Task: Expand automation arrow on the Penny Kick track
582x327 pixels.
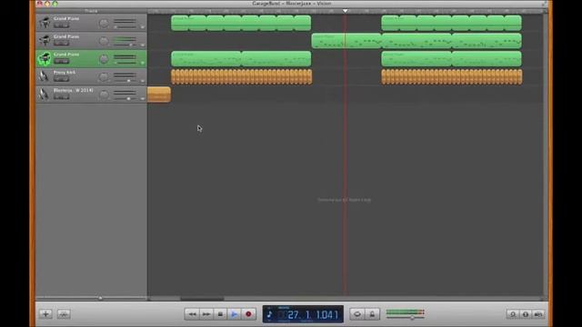Action: click(142, 81)
